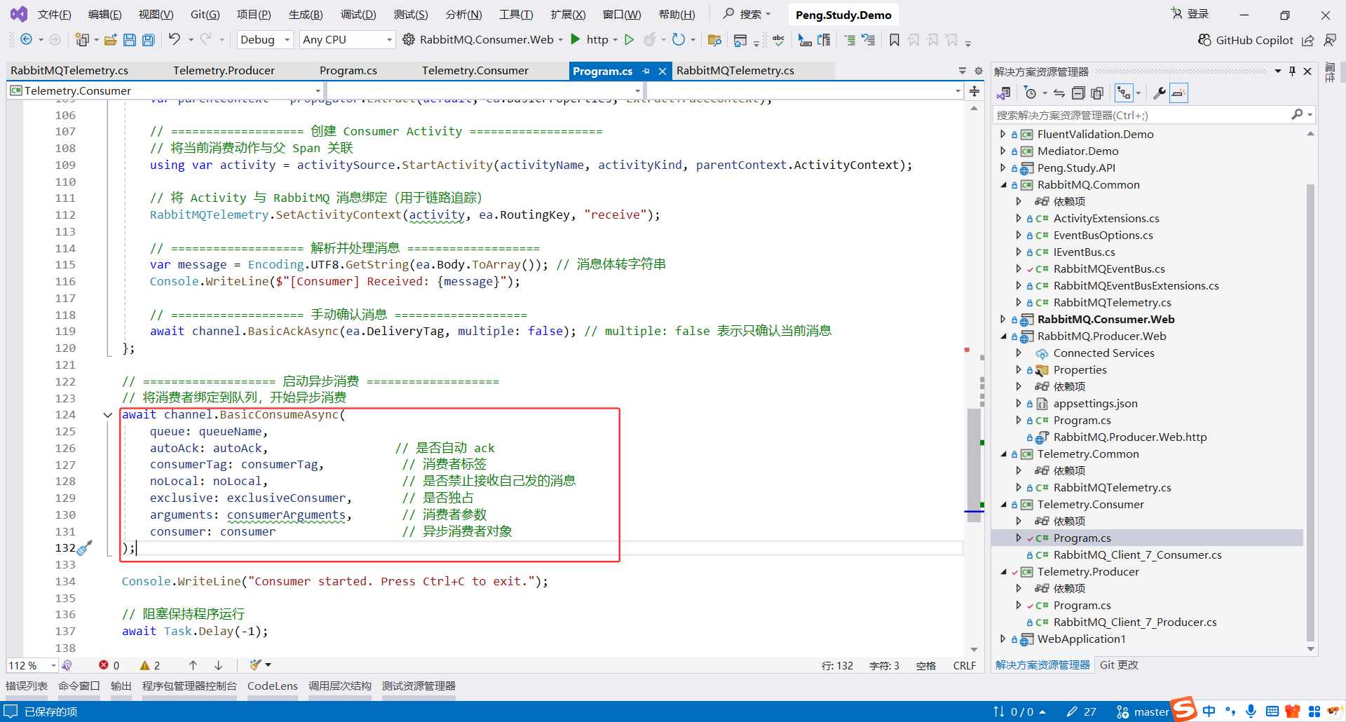
Task: Open the 文件(F) menu
Action: pos(54,14)
